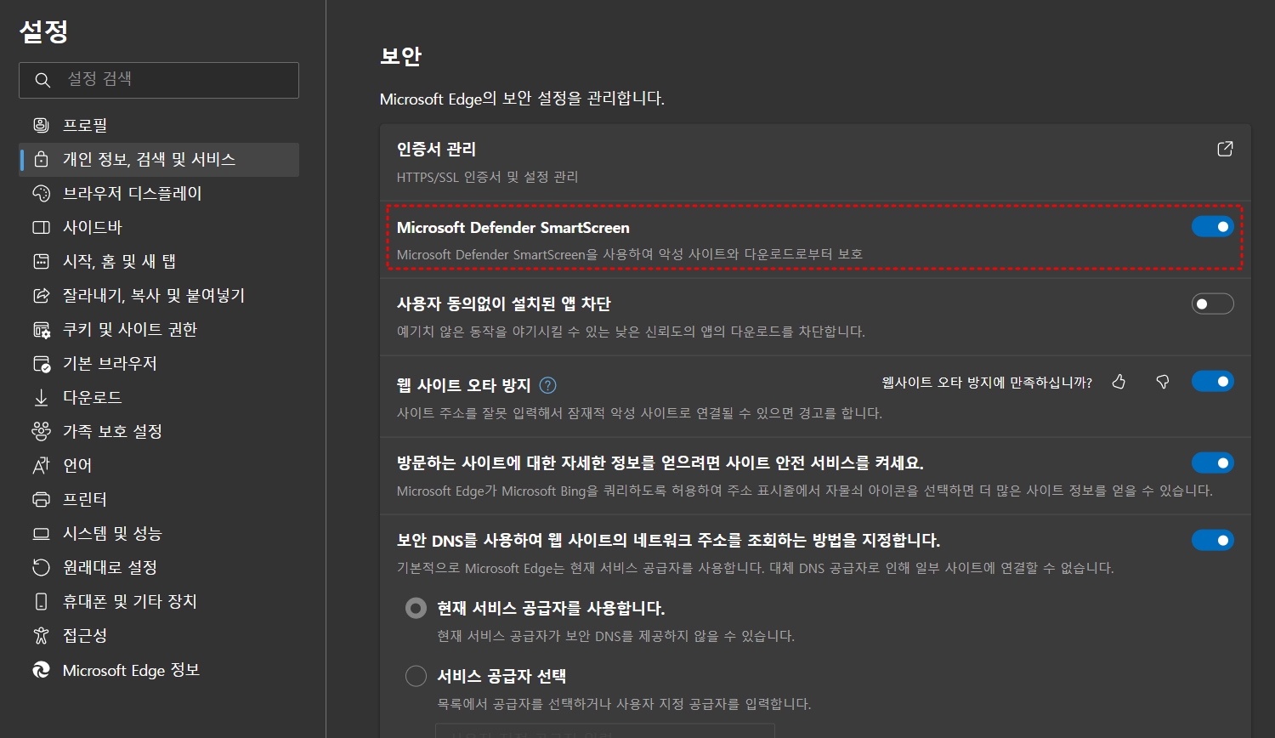Click the 보안 section heading

coord(400,56)
